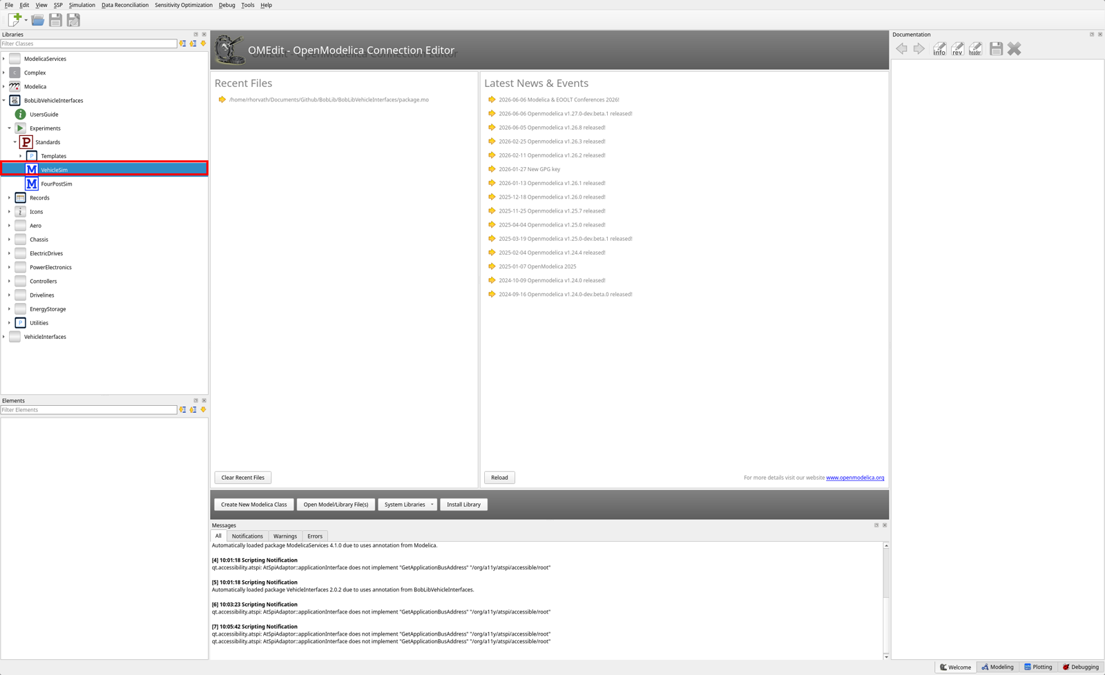Click the Utilities package icon
The height and width of the screenshot is (675, 1105).
[20, 323]
